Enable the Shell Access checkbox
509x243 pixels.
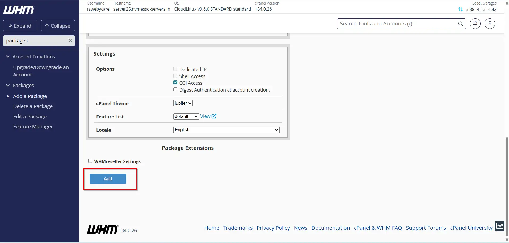[x=175, y=76]
